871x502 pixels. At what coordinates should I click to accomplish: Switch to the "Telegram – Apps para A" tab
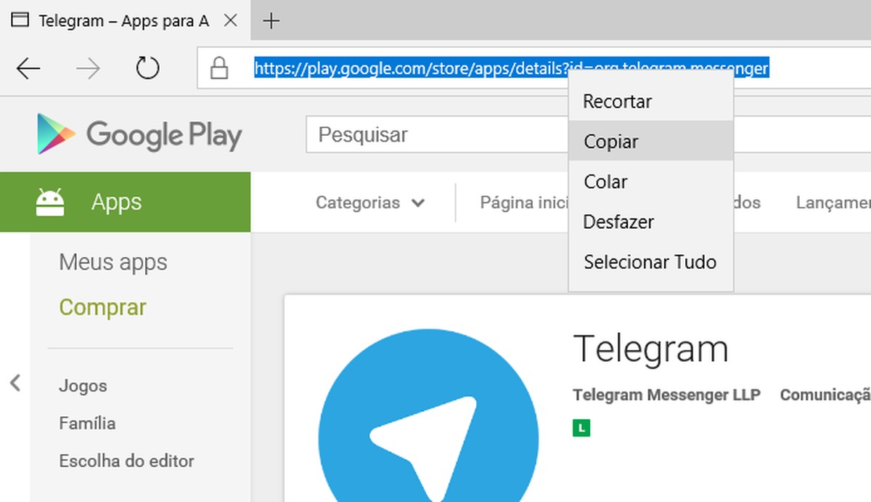coord(123,21)
